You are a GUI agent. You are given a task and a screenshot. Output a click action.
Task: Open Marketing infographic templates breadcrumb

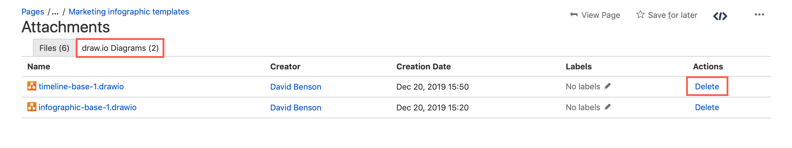[x=128, y=12]
